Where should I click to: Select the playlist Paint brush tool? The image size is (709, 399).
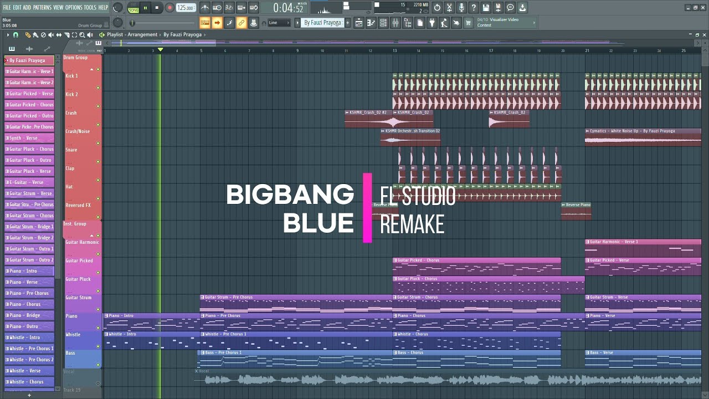pos(35,34)
